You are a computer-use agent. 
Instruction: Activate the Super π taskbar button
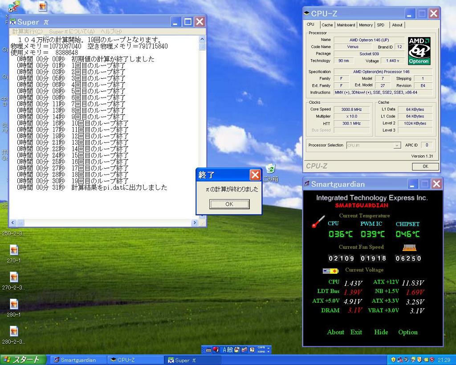point(192,360)
